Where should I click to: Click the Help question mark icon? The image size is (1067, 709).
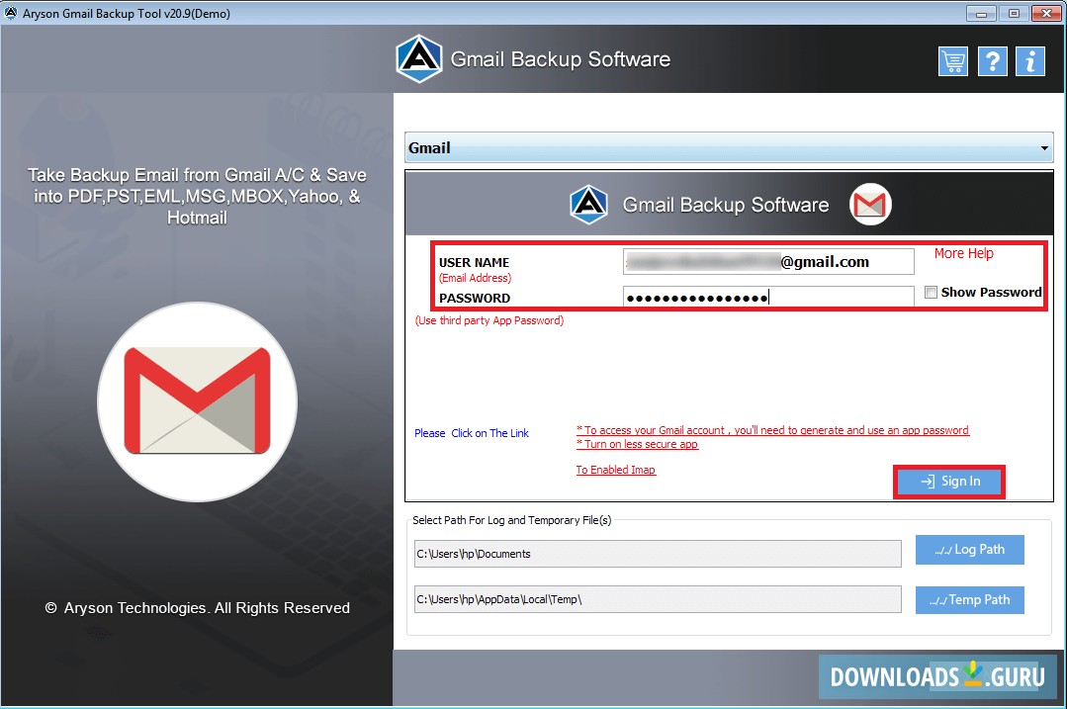pos(992,60)
